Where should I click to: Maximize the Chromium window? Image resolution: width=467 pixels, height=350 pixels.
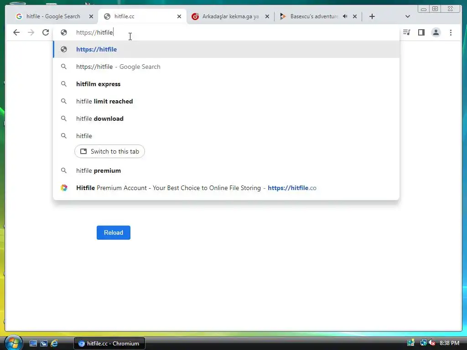(x=435, y=9)
